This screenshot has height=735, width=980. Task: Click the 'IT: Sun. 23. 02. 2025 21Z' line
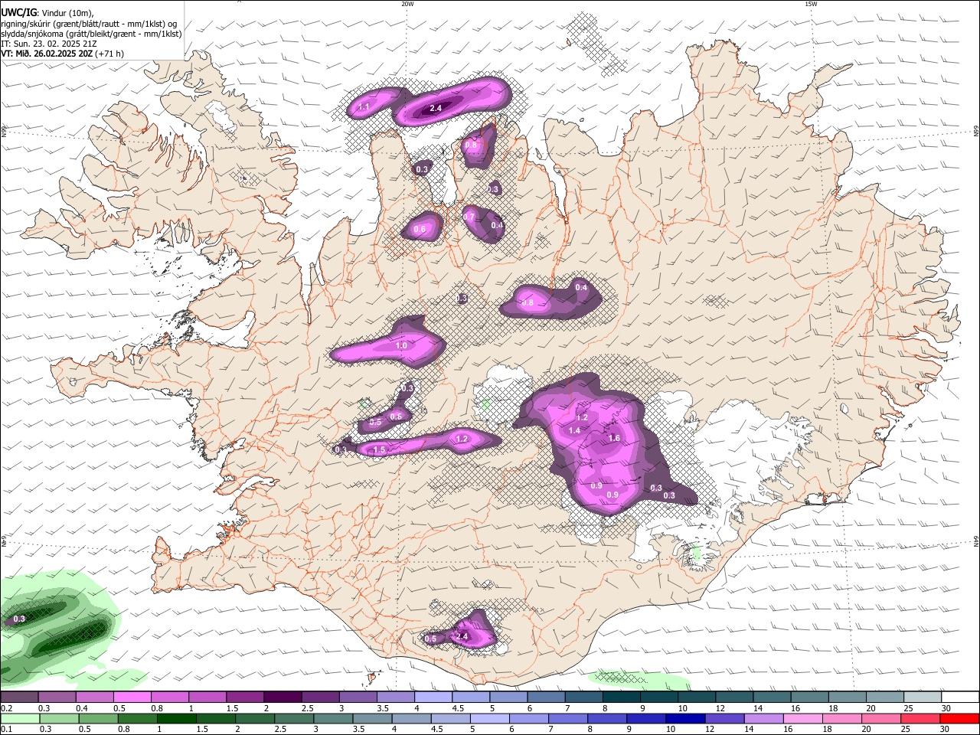tap(49, 44)
